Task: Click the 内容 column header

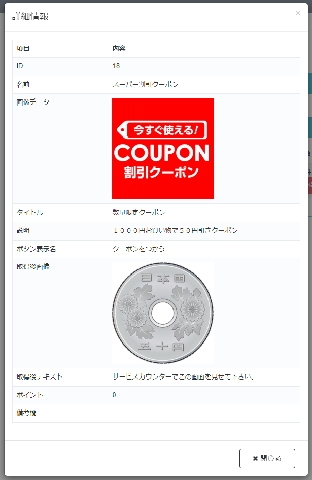Action: point(119,48)
